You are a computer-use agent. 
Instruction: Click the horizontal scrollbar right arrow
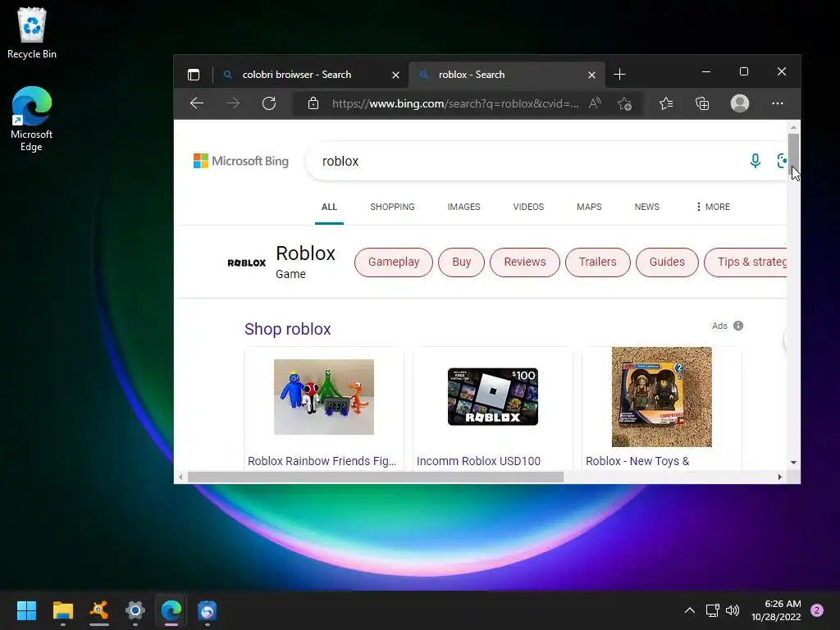point(780,477)
